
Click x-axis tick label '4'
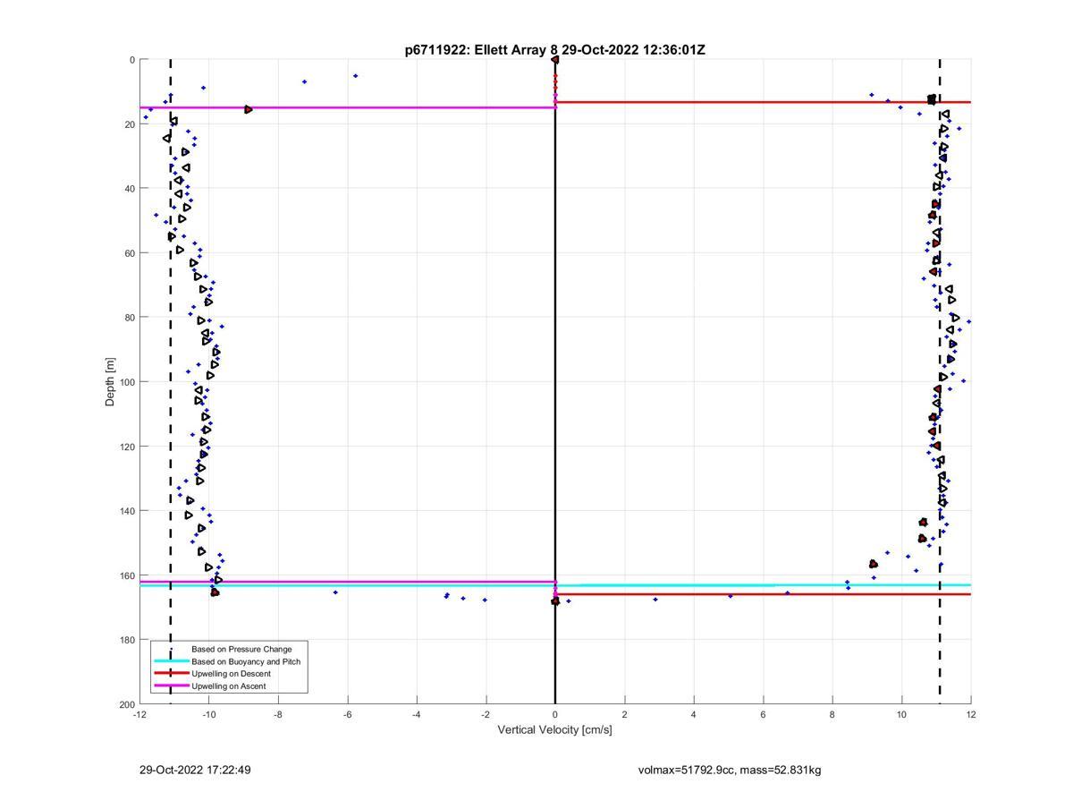(694, 714)
